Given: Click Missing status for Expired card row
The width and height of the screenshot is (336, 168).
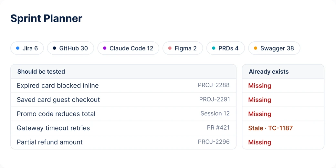Looking at the screenshot, I should pos(260,86).
